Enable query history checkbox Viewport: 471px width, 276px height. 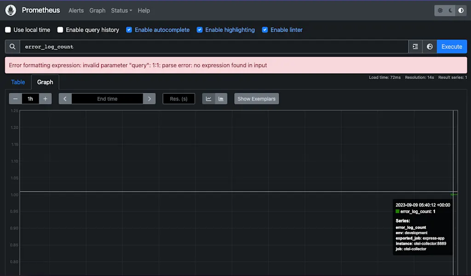point(60,30)
